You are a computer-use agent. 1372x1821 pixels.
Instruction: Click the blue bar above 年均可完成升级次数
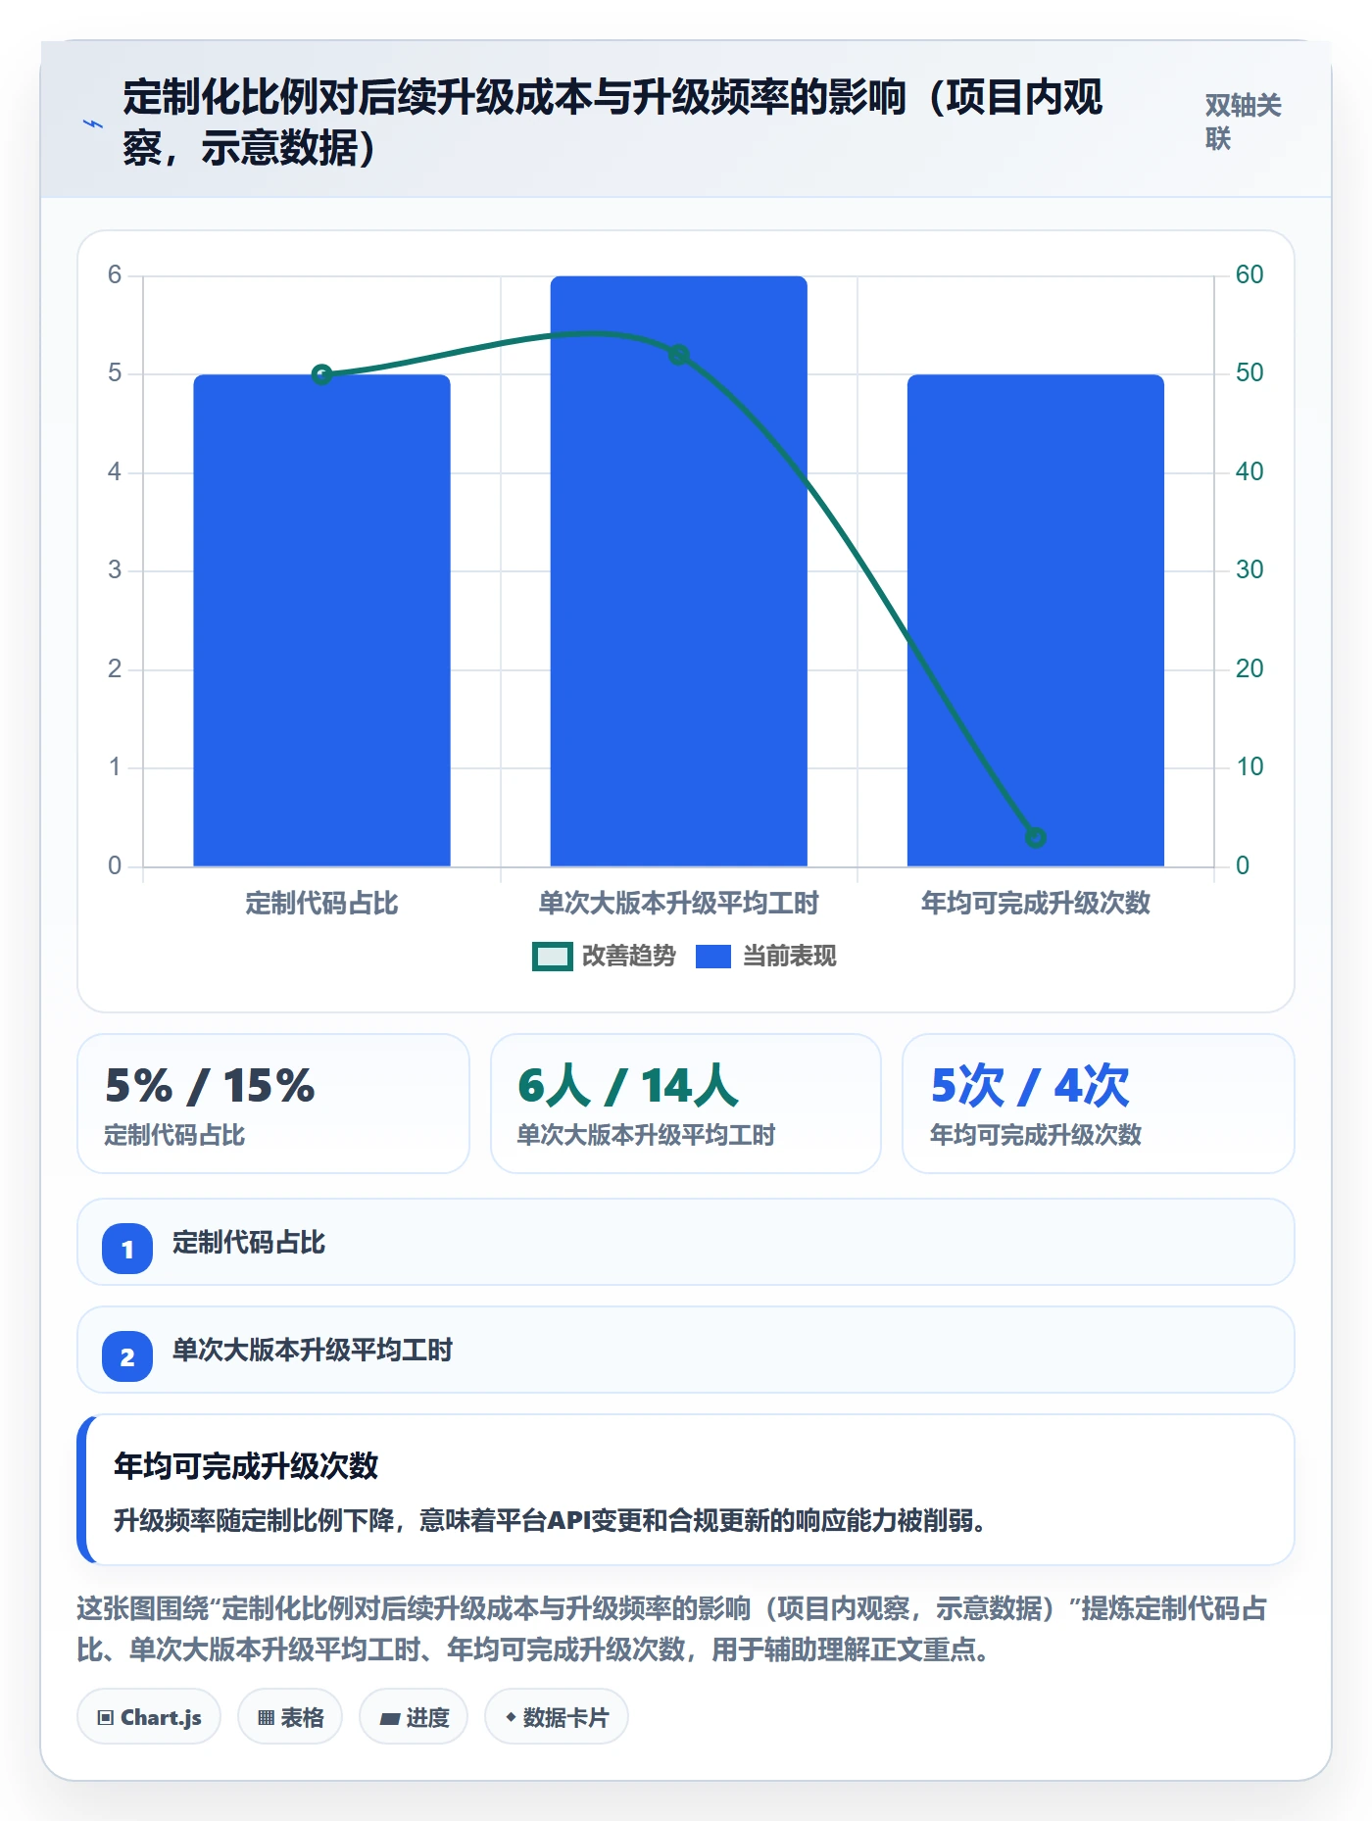click(x=1035, y=620)
